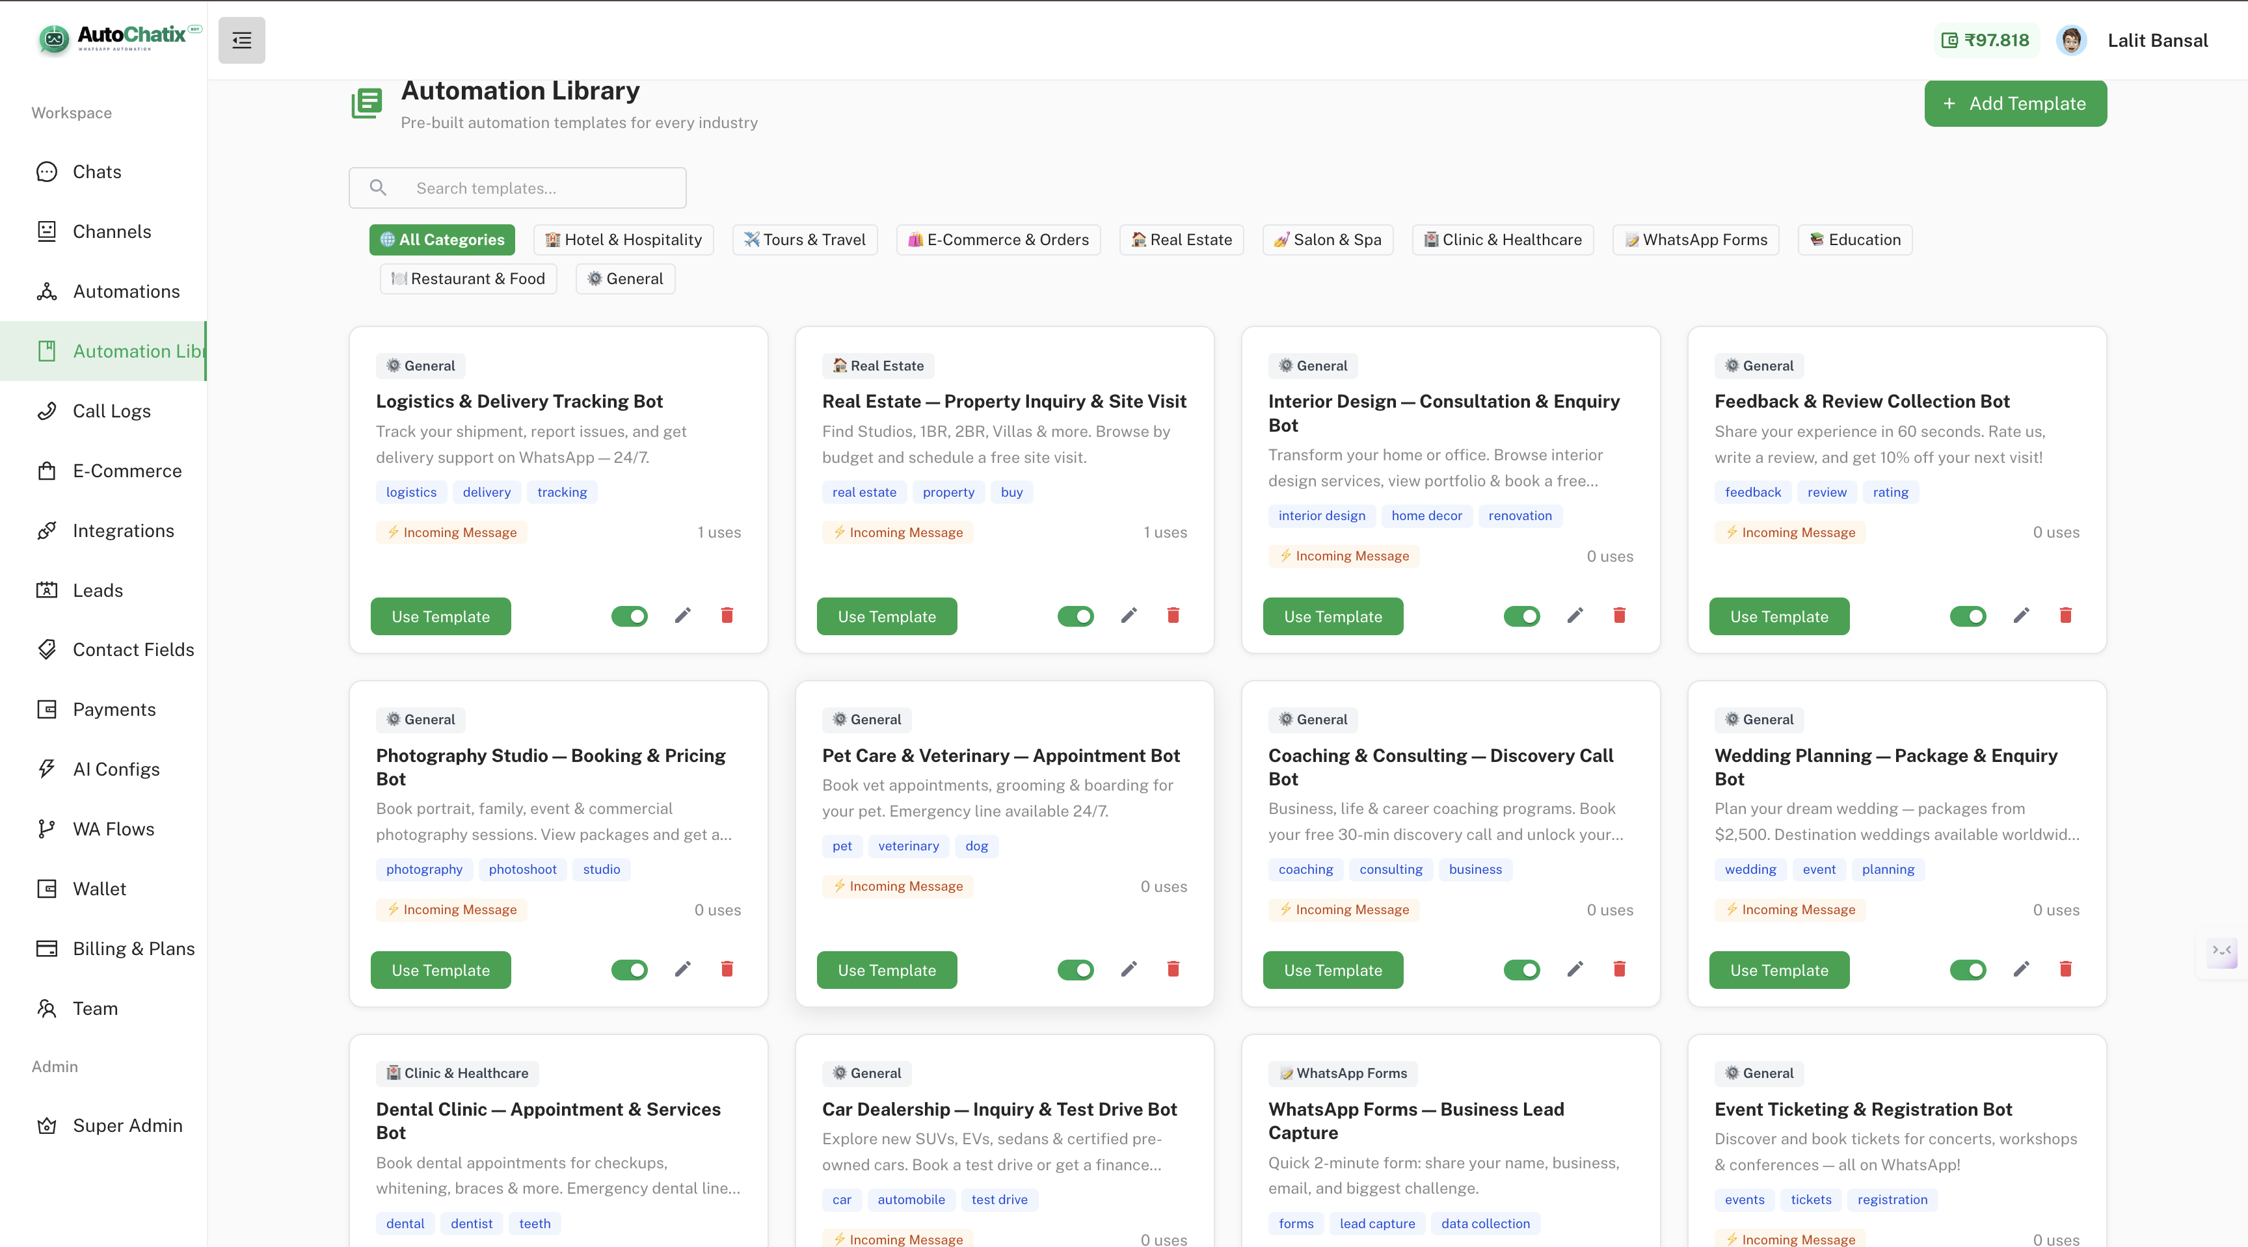Select the All Categories filter
This screenshot has width=2248, height=1247.
pyautogui.click(x=442, y=240)
